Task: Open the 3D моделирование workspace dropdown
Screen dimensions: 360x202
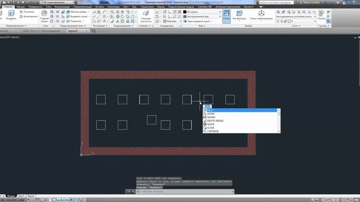Action: 57,2
